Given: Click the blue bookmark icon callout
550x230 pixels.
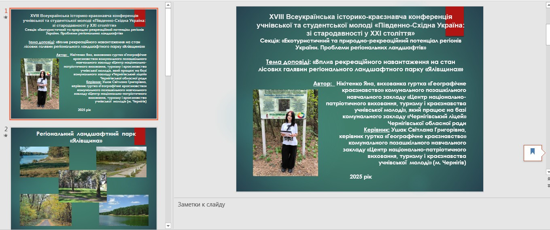Looking at the screenshot, I should point(533,152).
